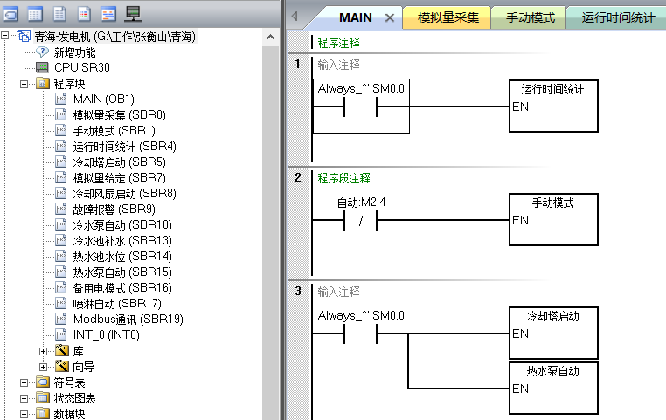Click the 程序段注释 comment in network 2
666x420 pixels.
point(344,178)
